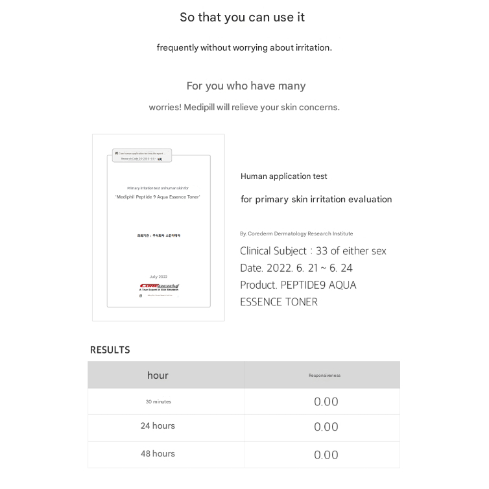Click the 'July 2022' date on the report
Image resolution: width=489 pixels, height=489 pixels.
pyautogui.click(x=158, y=277)
